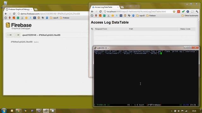Click -IPIk9twEqAQULZ4snBB breadcrumb link

(49, 35)
